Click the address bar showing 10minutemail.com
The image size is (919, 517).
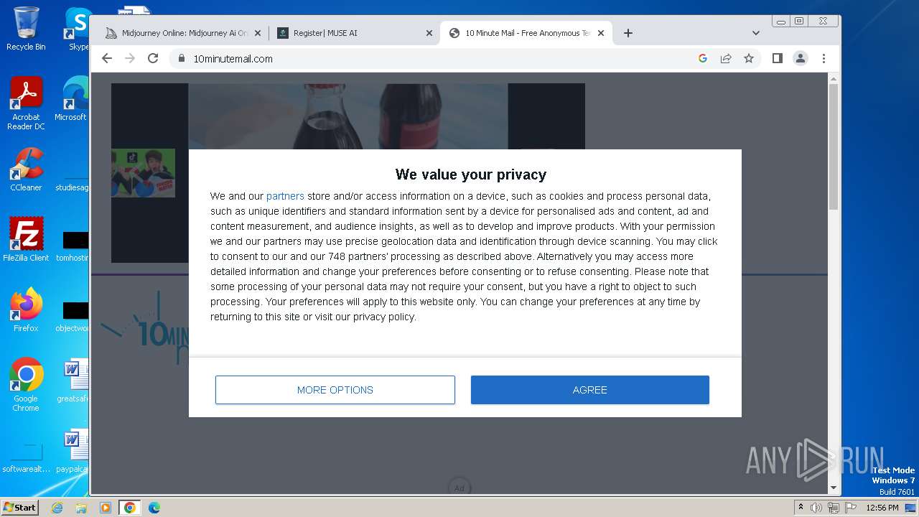click(x=431, y=59)
